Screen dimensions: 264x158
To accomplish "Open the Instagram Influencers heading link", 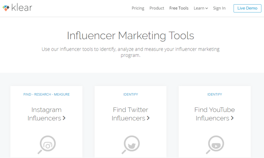I will tap(46, 114).
